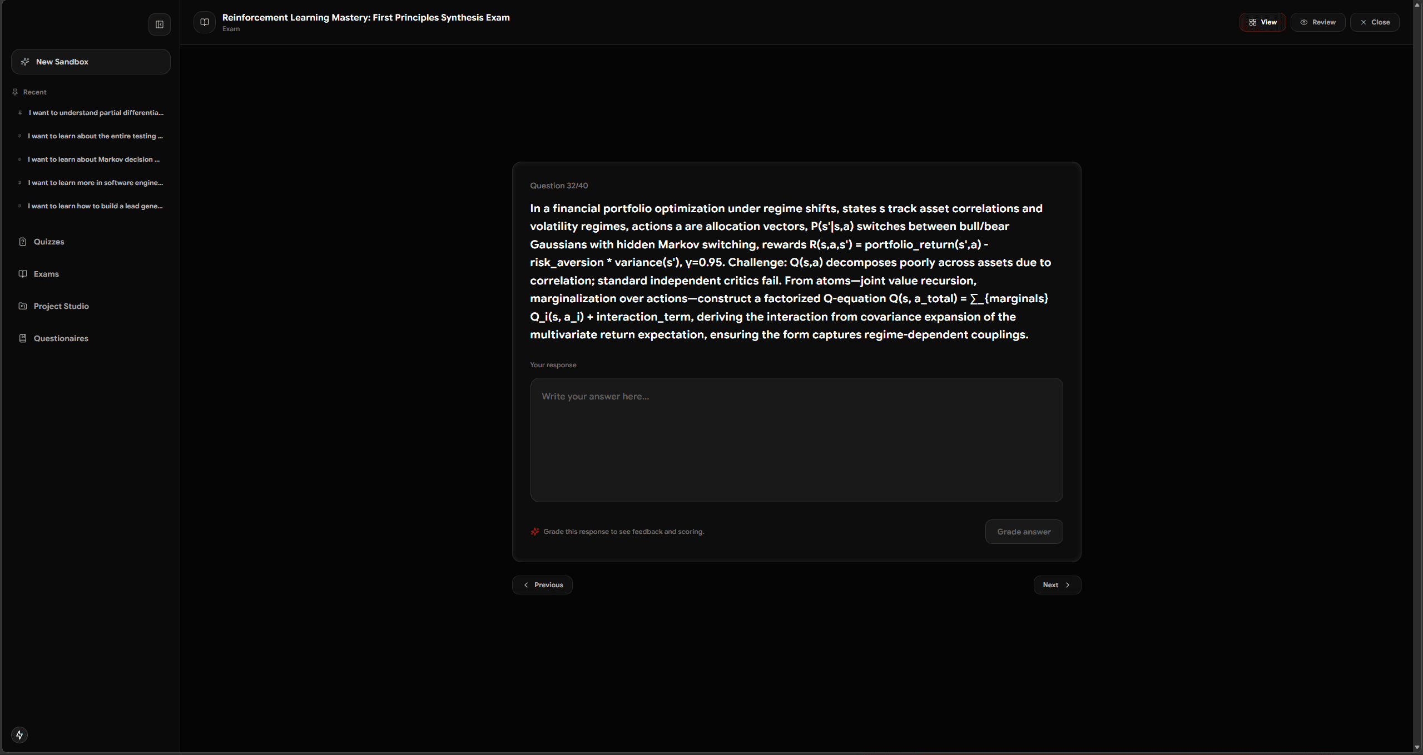Click the answer response text area
Screen dimensions: 1423x755
point(796,440)
